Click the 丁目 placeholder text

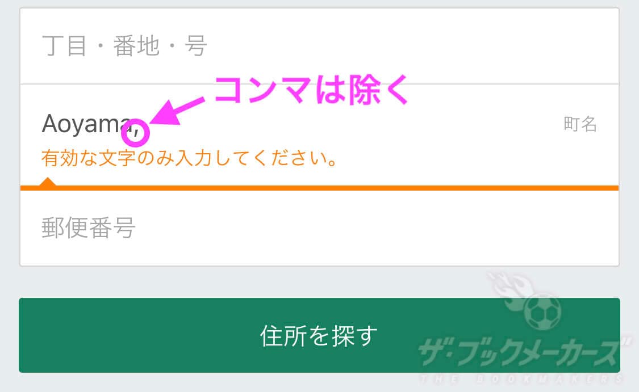tap(64, 45)
